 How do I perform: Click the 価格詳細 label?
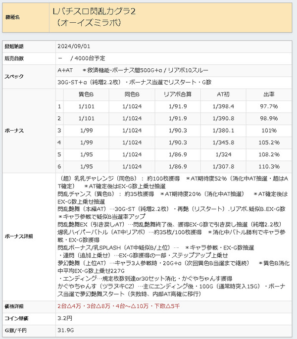14,306
